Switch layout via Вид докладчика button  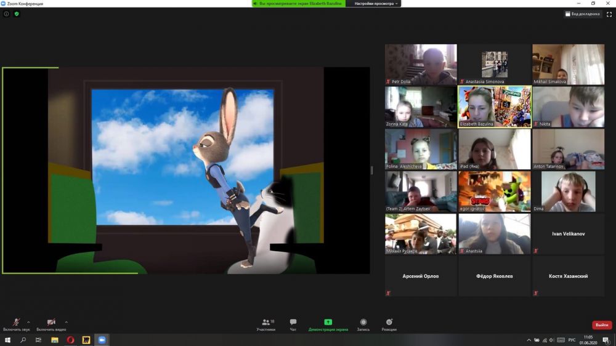pyautogui.click(x=583, y=14)
